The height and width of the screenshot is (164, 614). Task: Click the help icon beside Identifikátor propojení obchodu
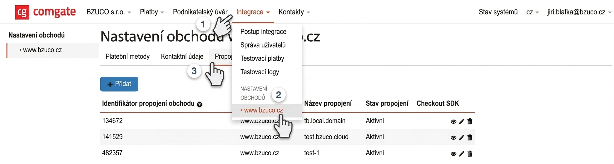[x=200, y=105]
